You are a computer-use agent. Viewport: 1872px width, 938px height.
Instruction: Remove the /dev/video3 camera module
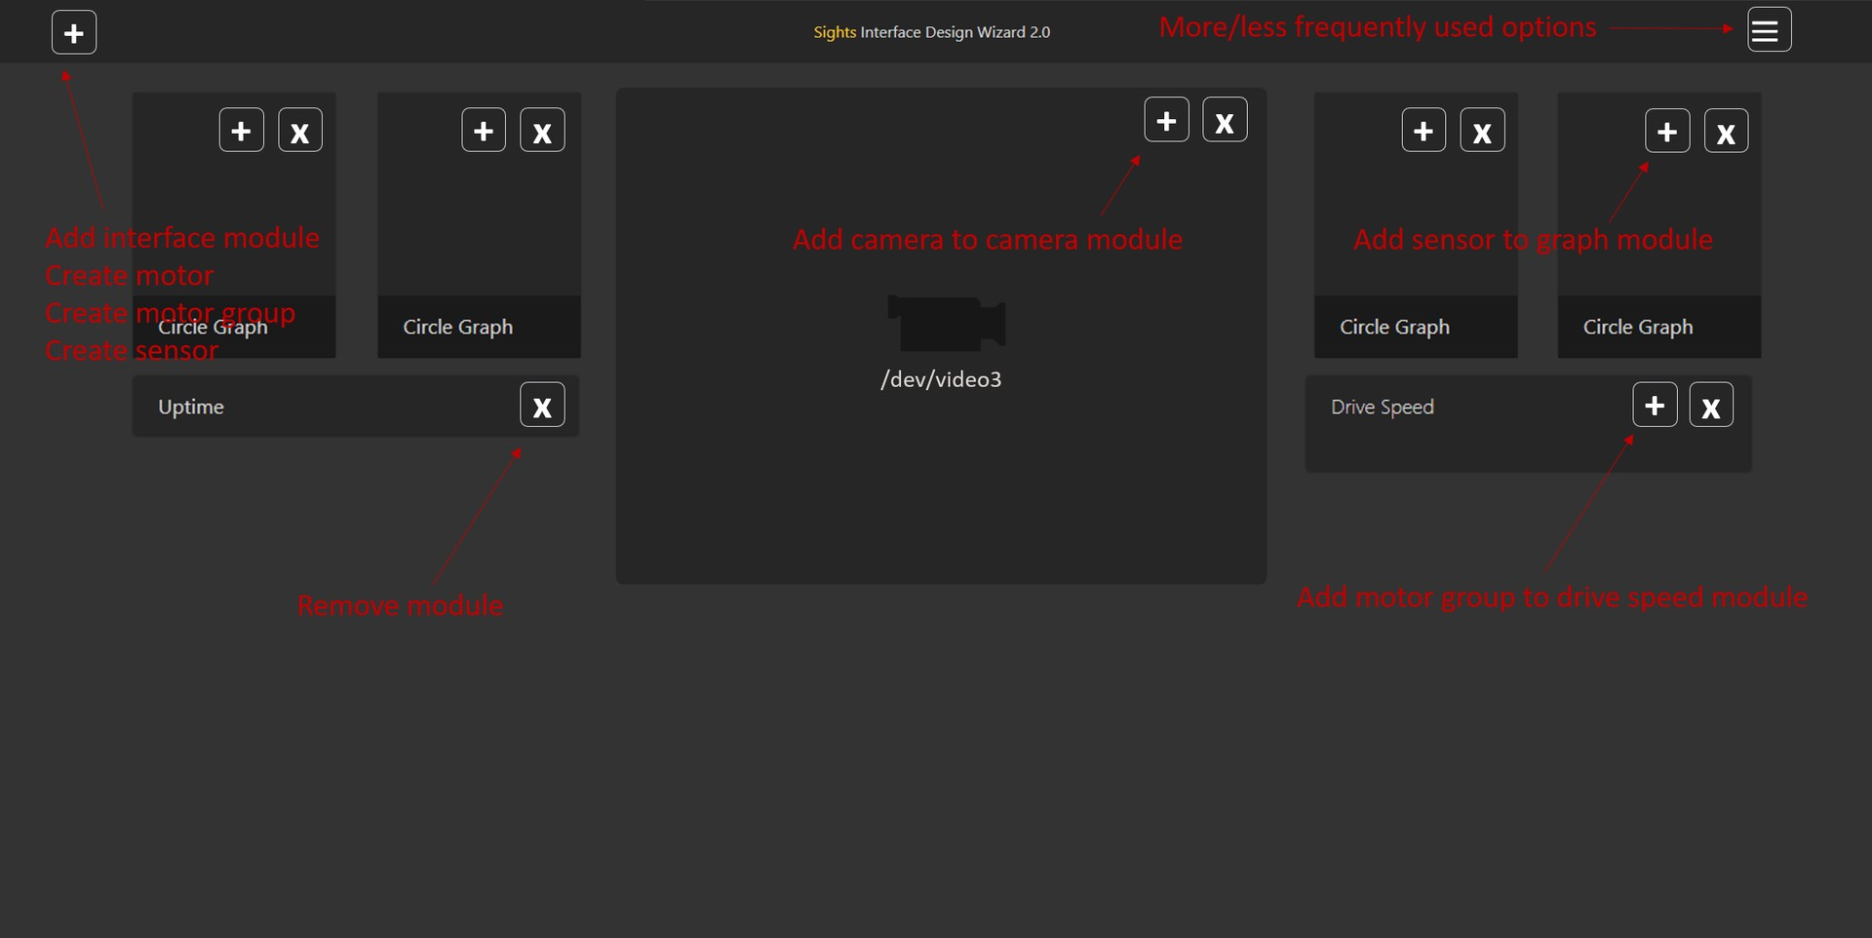click(1225, 119)
